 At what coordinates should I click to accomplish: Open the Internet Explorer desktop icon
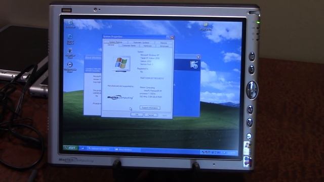click(70, 39)
